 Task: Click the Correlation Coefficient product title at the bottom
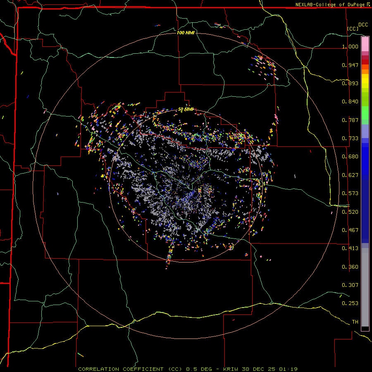pyautogui.click(x=130, y=369)
